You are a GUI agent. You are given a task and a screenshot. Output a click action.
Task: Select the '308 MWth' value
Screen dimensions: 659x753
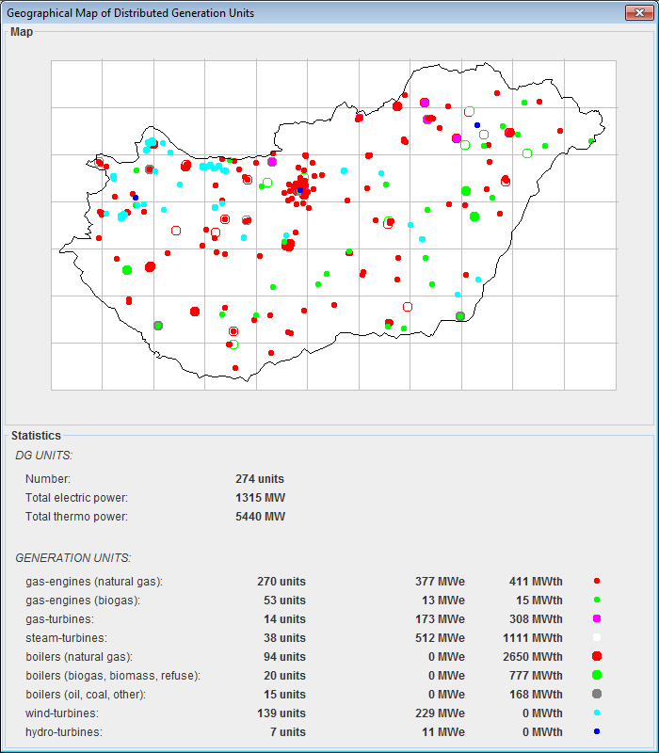[536, 619]
